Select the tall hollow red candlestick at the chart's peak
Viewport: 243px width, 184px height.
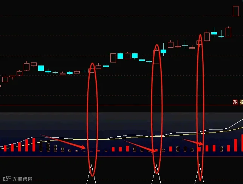(235, 11)
